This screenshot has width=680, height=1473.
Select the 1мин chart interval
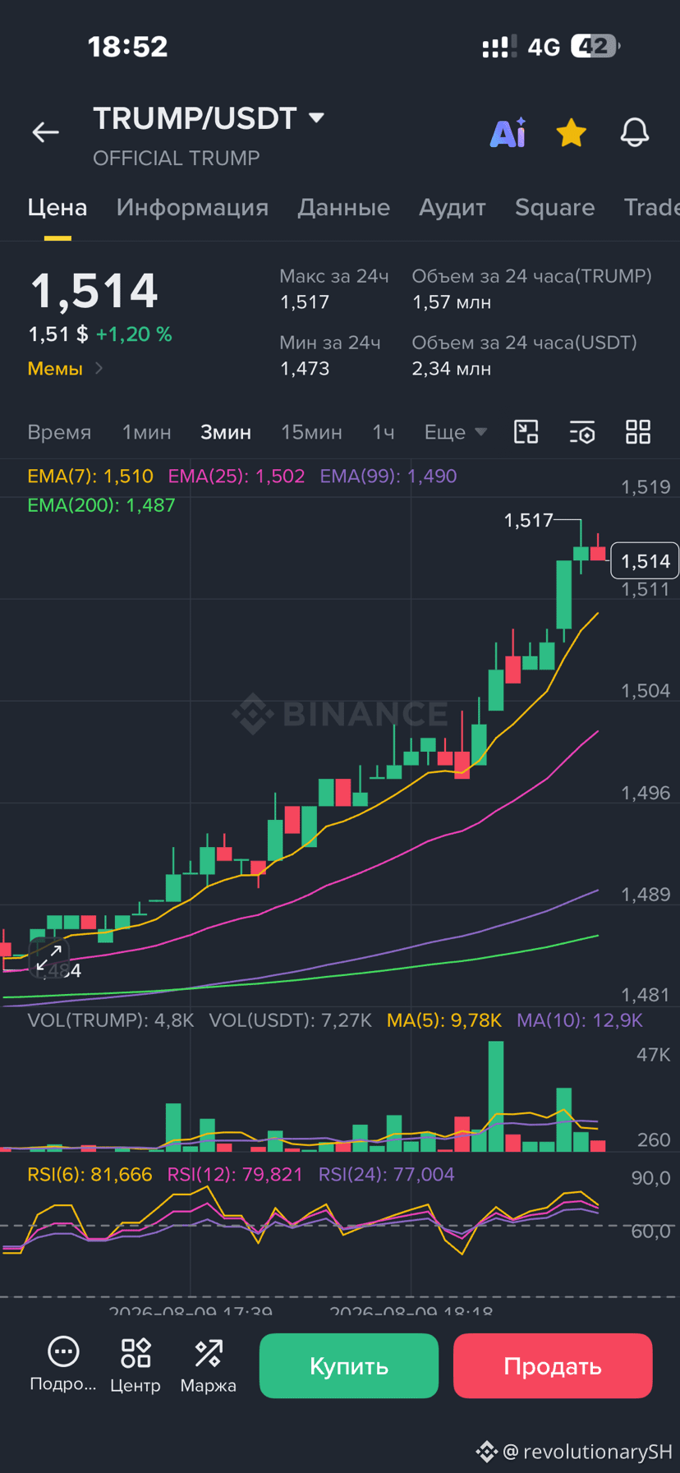click(146, 432)
